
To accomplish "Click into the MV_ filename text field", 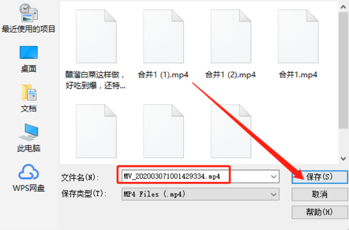I will point(195,177).
